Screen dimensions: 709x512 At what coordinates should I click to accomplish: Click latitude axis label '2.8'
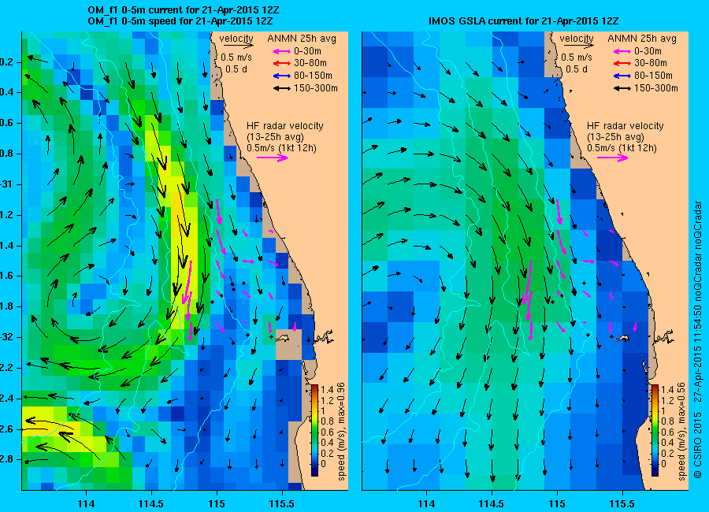7,459
